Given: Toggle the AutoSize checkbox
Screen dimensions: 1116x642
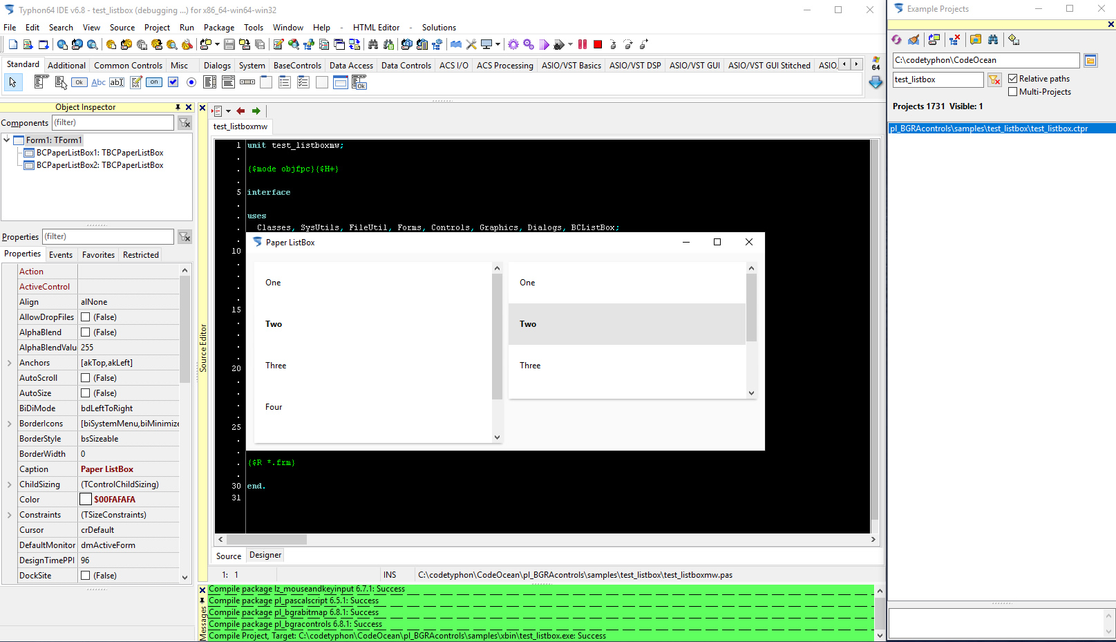Looking at the screenshot, I should pyautogui.click(x=86, y=393).
